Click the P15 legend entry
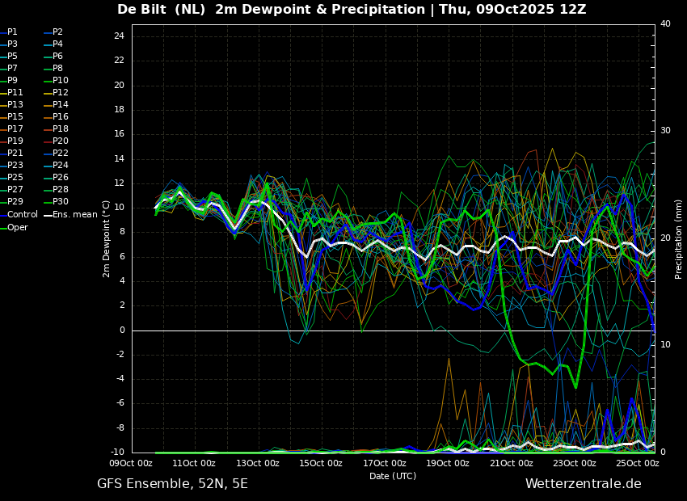The image size is (687, 501). 11,116
